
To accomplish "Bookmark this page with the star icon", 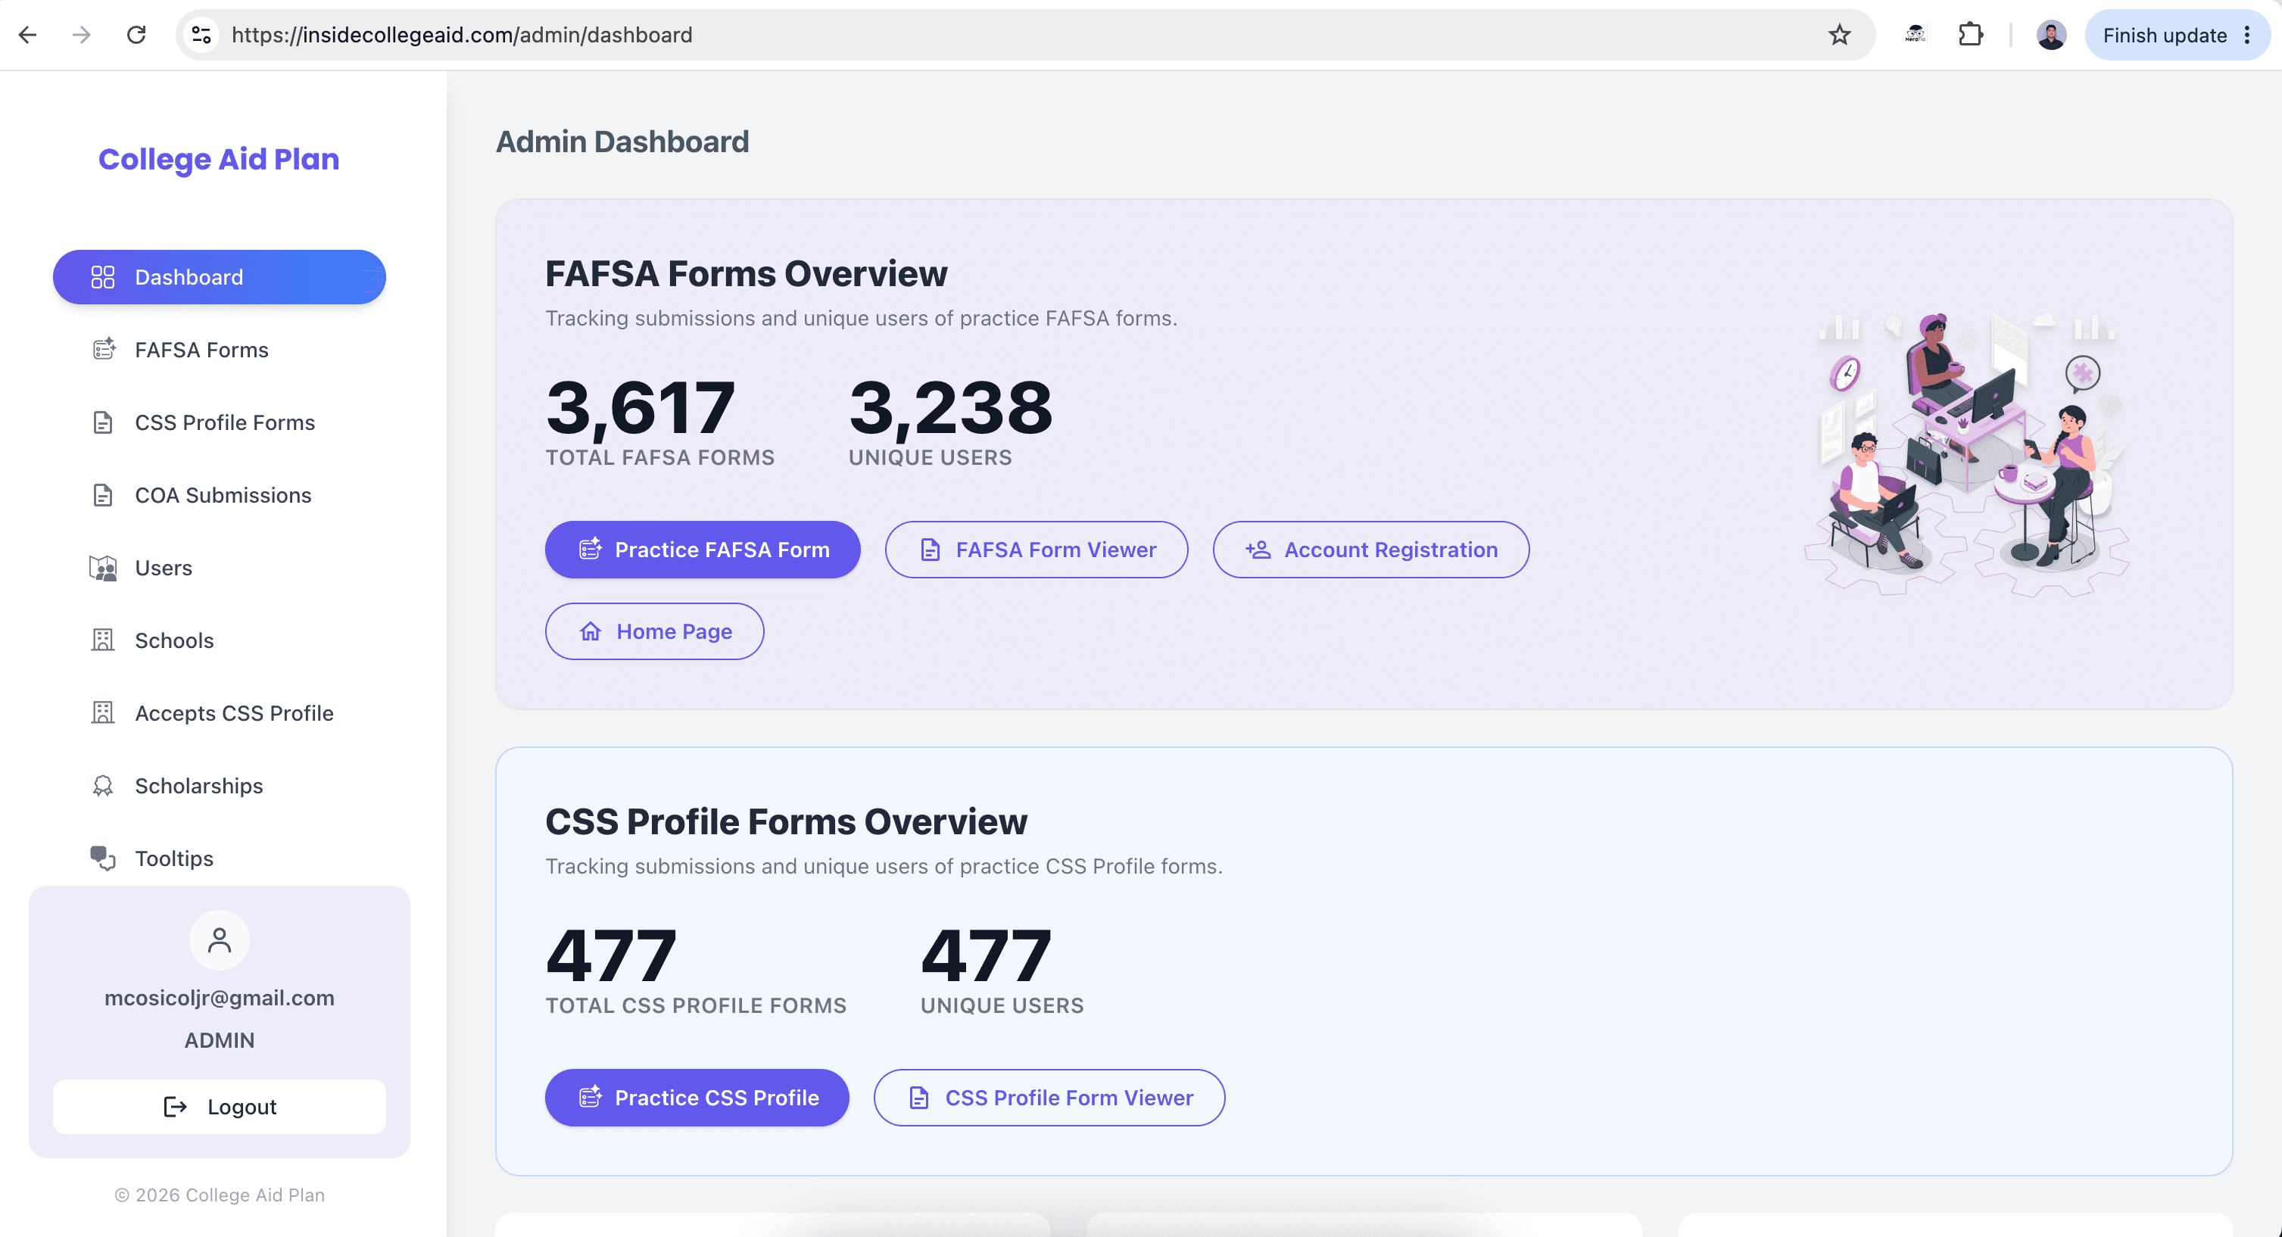I will (x=1839, y=35).
